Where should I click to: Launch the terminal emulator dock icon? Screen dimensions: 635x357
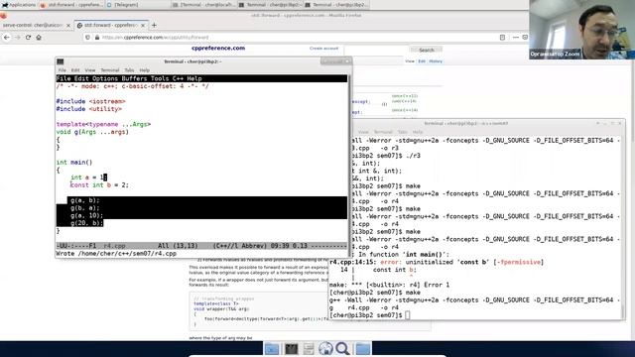(291, 348)
